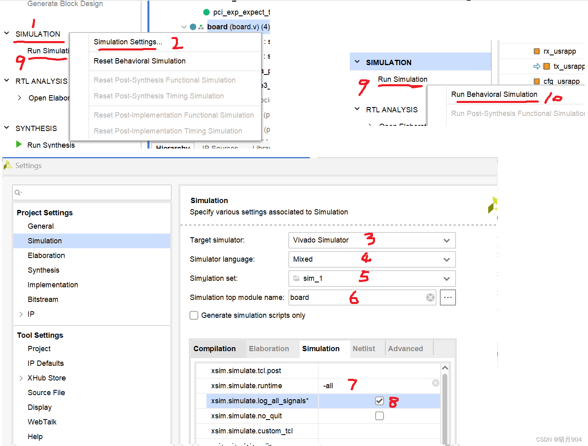The image size is (588, 446).
Task: Choose Simulation Settings... menu entry
Action: point(128,42)
